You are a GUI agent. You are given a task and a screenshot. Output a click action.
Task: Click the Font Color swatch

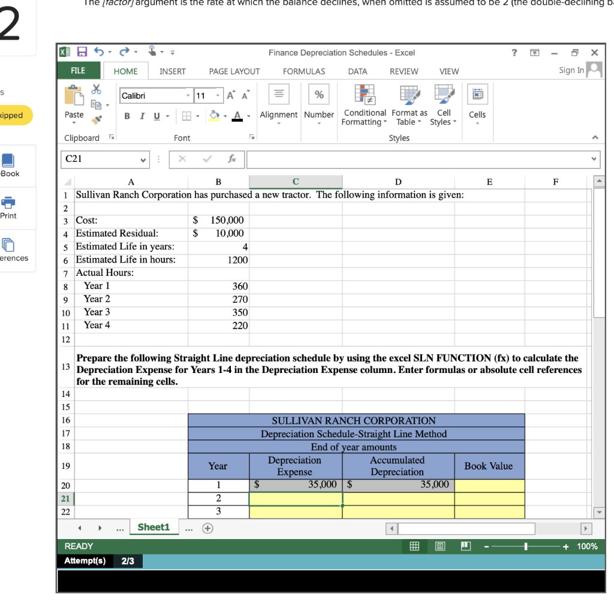237,116
